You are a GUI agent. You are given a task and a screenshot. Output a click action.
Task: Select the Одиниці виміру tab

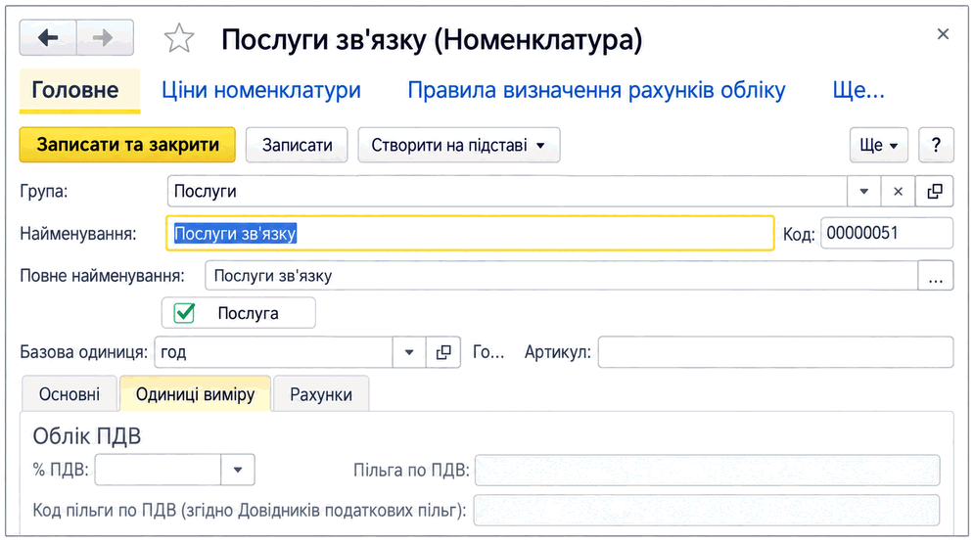click(195, 394)
